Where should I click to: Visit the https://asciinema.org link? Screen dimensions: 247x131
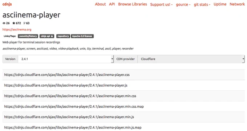pos(17,29)
